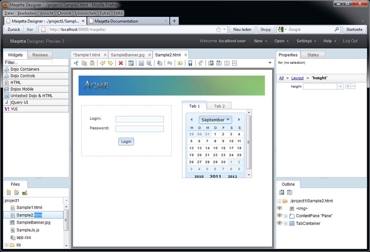Open the theme stylesheet icon in editor toolbar

[160, 63]
